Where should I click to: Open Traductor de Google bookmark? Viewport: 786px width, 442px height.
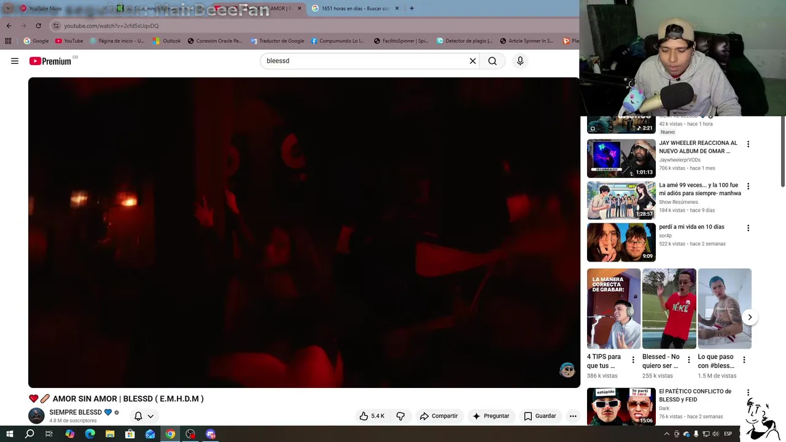[x=276, y=41]
